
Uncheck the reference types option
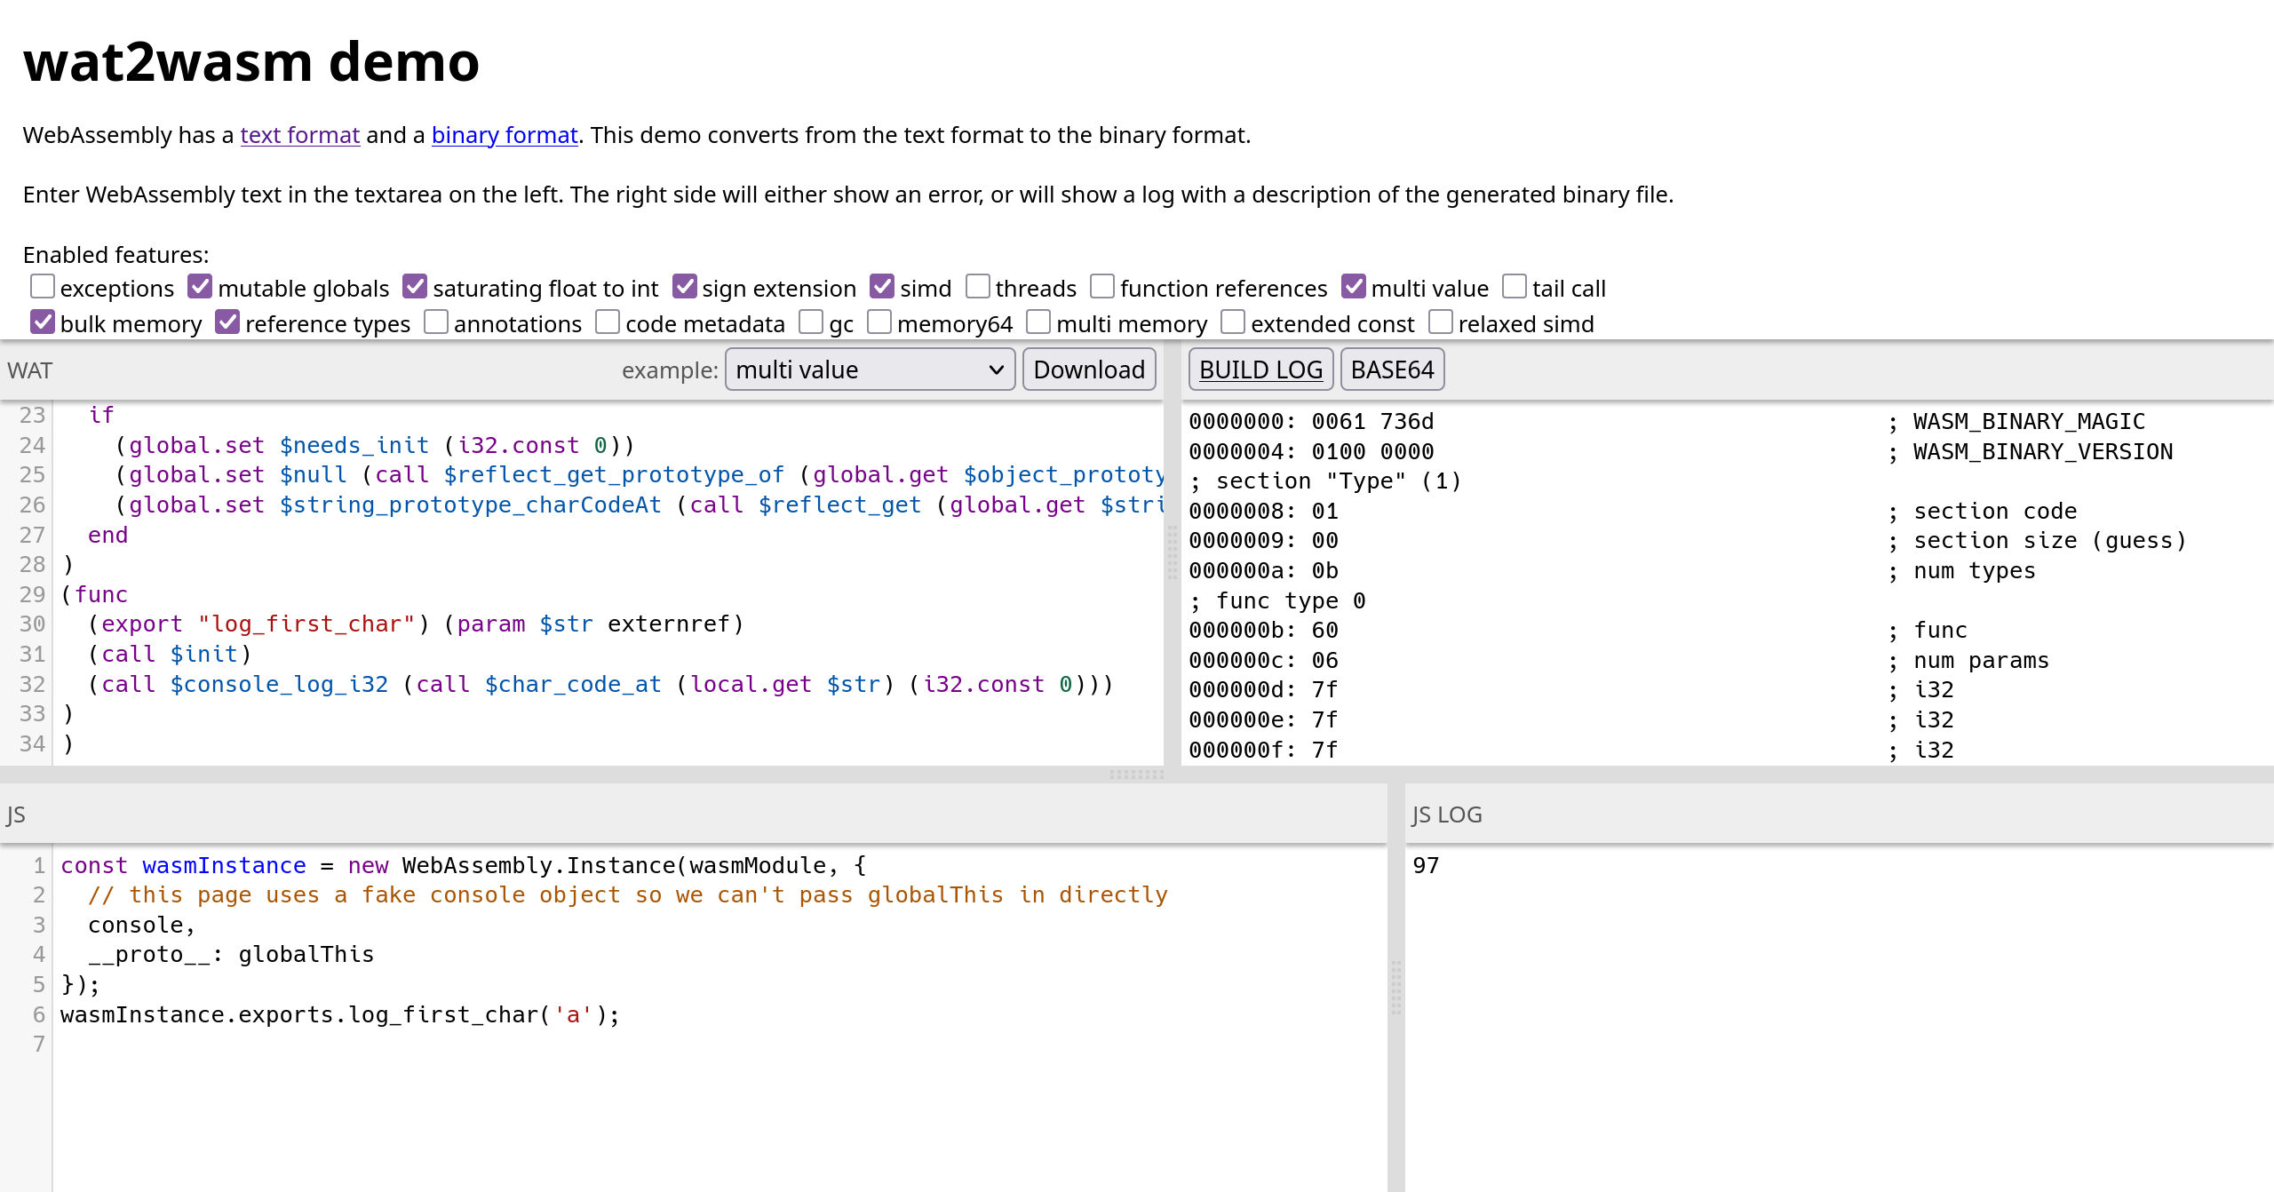227,322
